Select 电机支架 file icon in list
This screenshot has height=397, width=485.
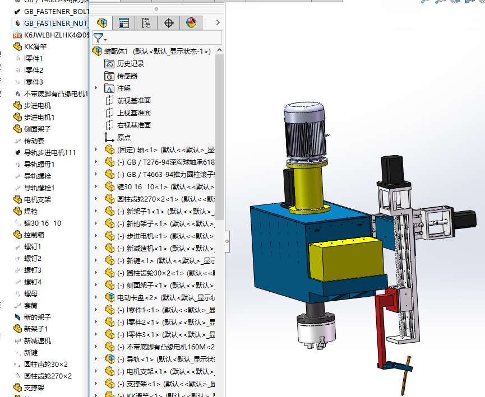(17, 199)
